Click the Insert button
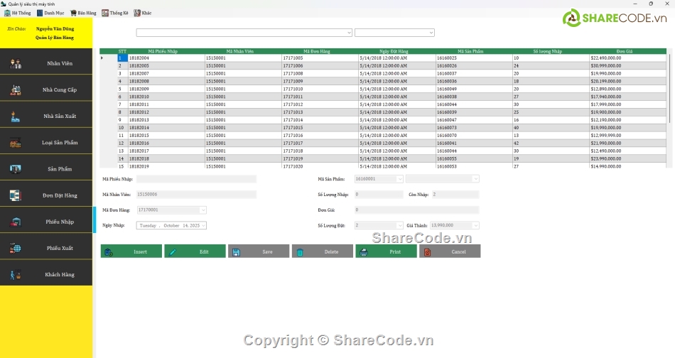The height and width of the screenshot is (358, 675). [131, 251]
